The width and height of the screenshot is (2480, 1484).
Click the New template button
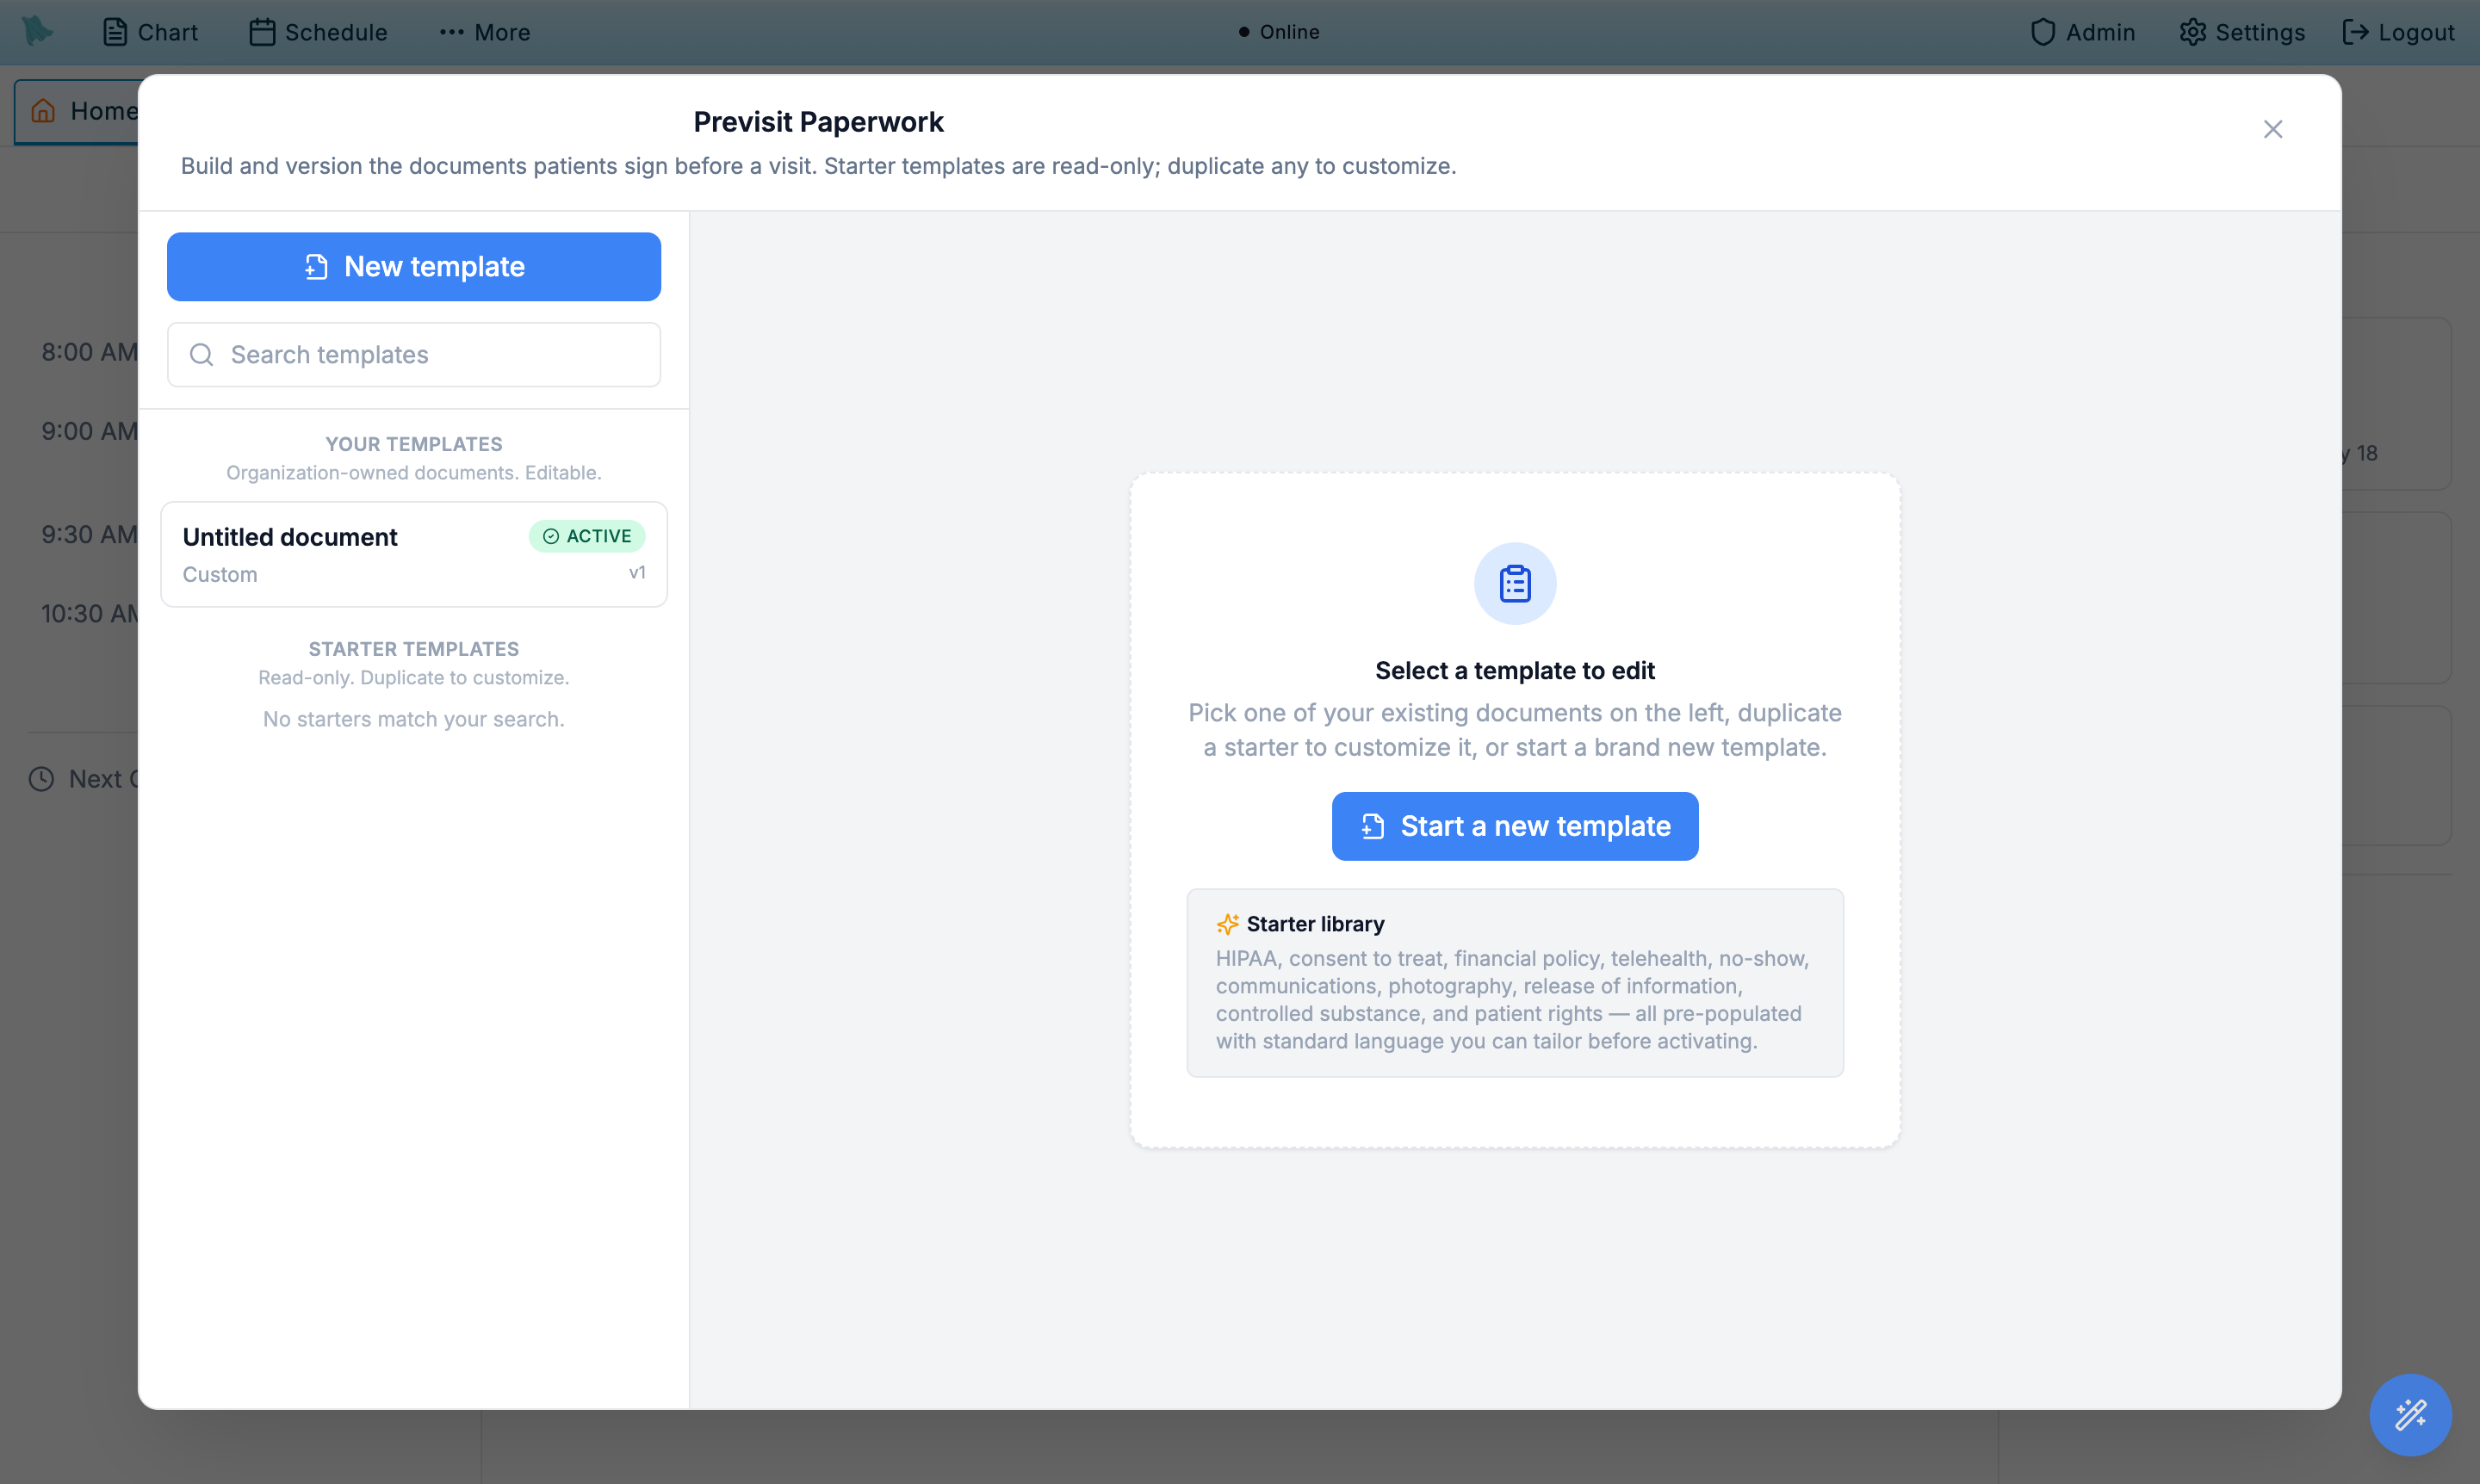(x=413, y=267)
